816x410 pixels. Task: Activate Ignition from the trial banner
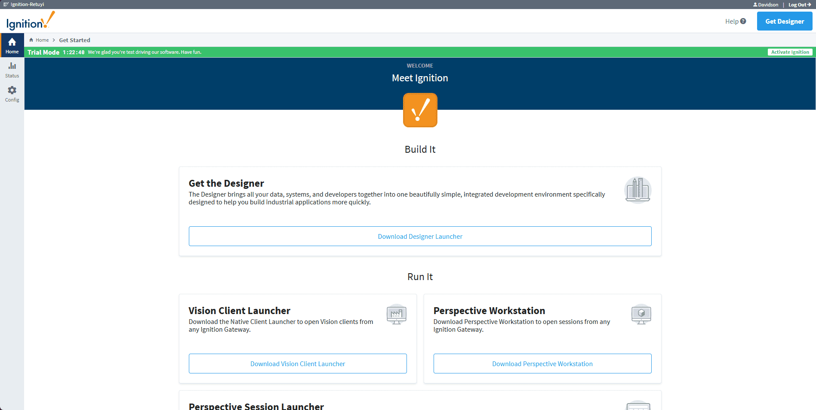coord(790,52)
